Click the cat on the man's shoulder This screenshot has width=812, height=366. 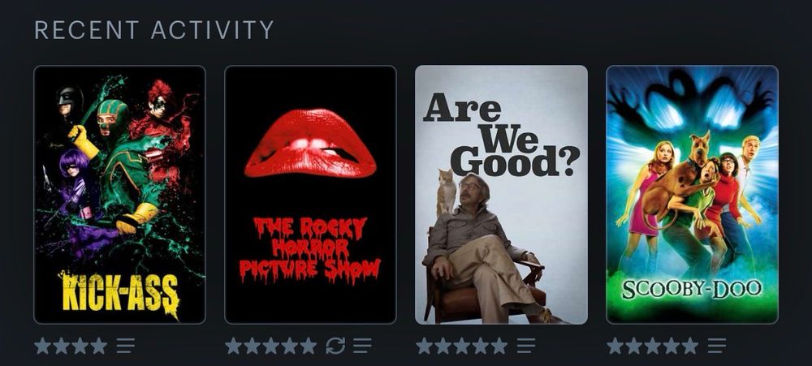(x=446, y=192)
